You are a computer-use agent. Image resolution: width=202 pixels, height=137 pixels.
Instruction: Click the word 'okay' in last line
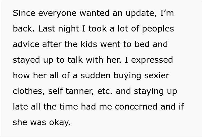tap(59, 122)
